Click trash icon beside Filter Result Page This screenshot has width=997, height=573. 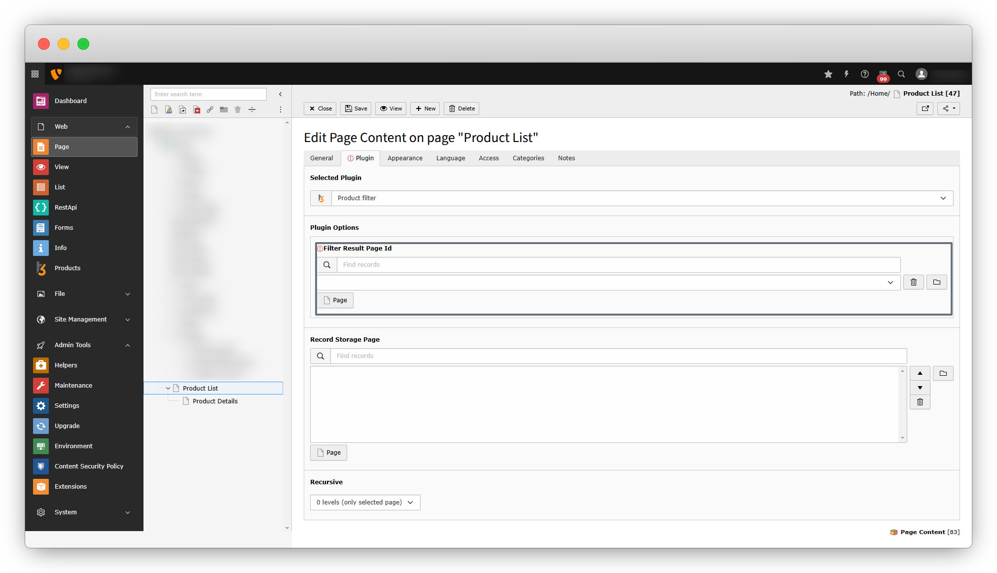pos(913,282)
